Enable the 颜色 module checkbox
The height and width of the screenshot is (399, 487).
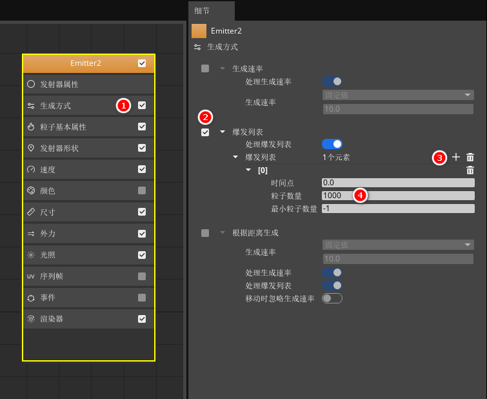142,191
